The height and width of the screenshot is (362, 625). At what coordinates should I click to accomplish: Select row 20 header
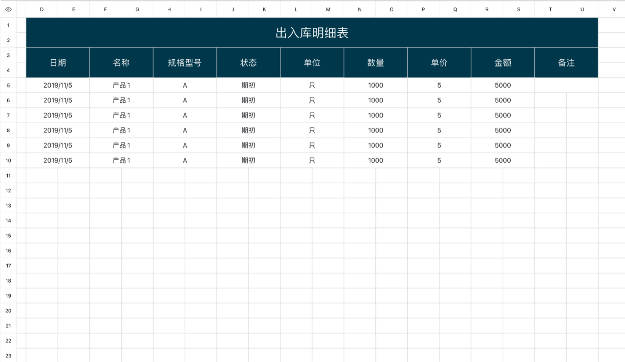(x=8, y=311)
